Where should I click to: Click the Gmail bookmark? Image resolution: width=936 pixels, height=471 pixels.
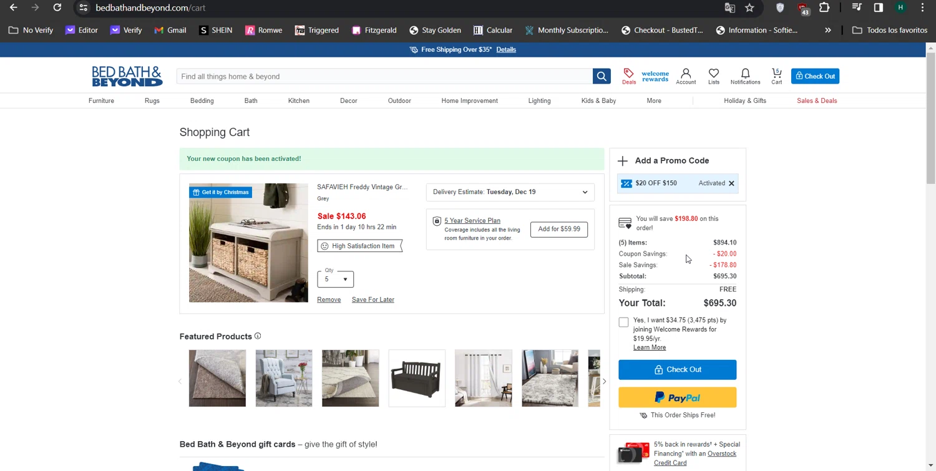pos(170,30)
